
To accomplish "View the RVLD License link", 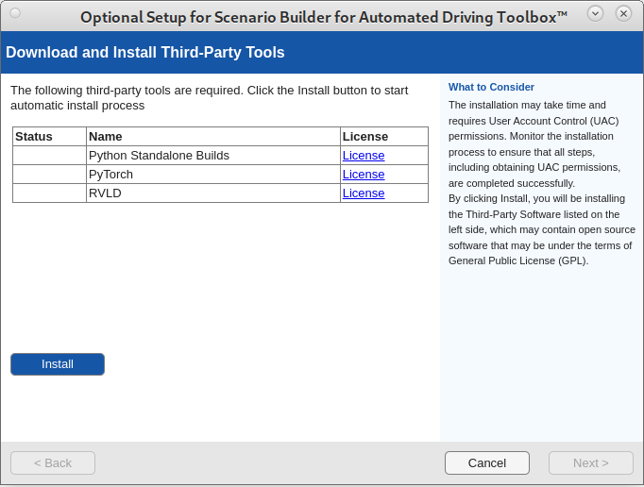I will [x=364, y=193].
